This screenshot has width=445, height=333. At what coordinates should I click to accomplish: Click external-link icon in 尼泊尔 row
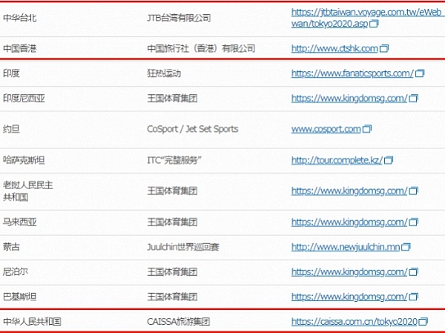click(414, 272)
